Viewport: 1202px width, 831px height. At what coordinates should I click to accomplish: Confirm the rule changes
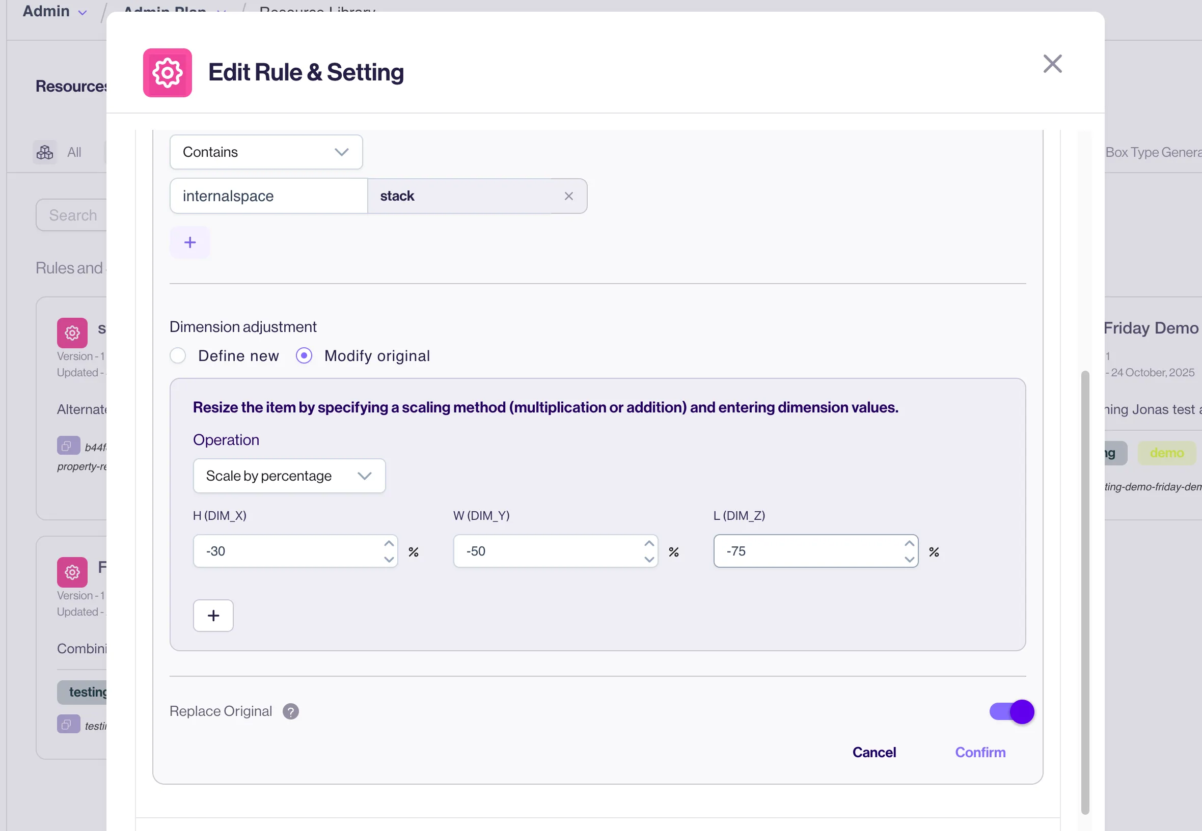pos(980,753)
